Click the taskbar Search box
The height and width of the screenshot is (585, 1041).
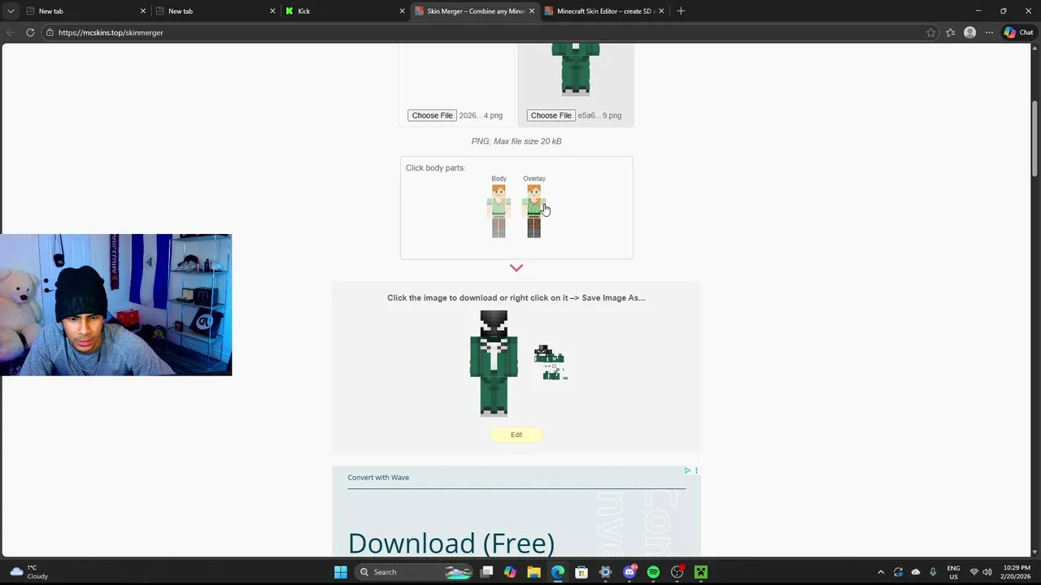[415, 572]
